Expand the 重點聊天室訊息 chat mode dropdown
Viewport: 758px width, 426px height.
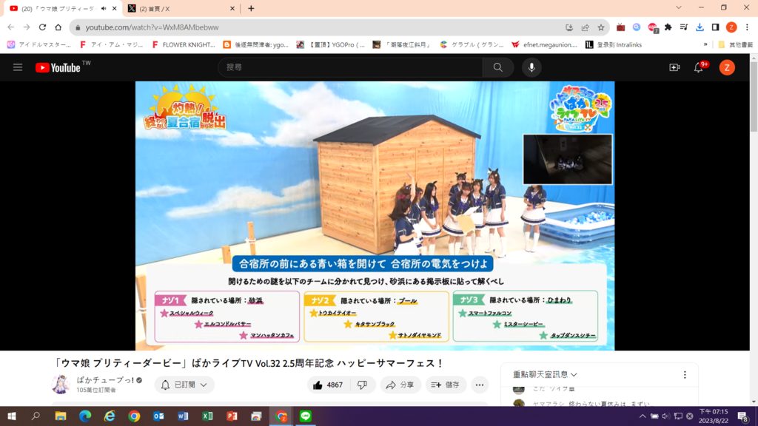point(546,375)
